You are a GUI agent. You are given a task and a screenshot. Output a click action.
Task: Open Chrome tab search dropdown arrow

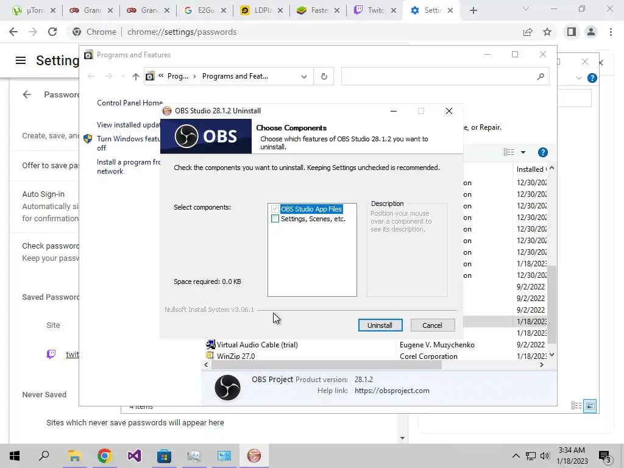tap(526, 9)
